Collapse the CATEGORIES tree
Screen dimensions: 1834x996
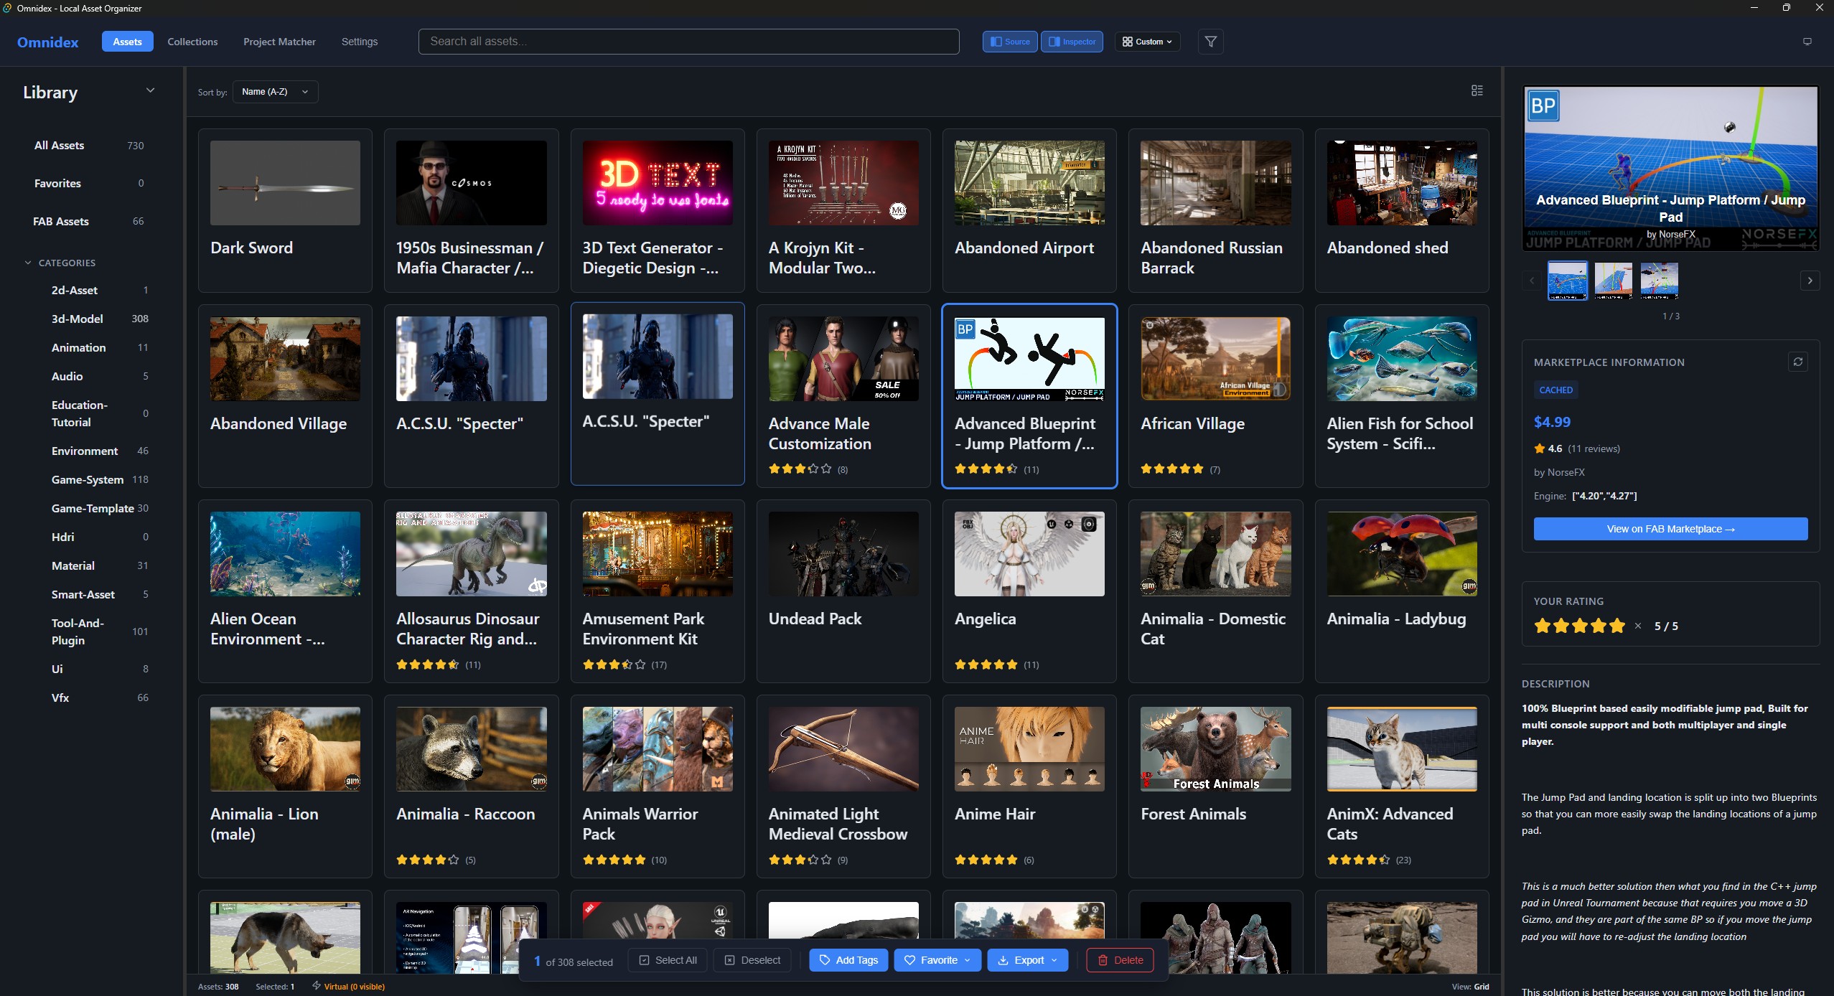pyautogui.click(x=28, y=263)
